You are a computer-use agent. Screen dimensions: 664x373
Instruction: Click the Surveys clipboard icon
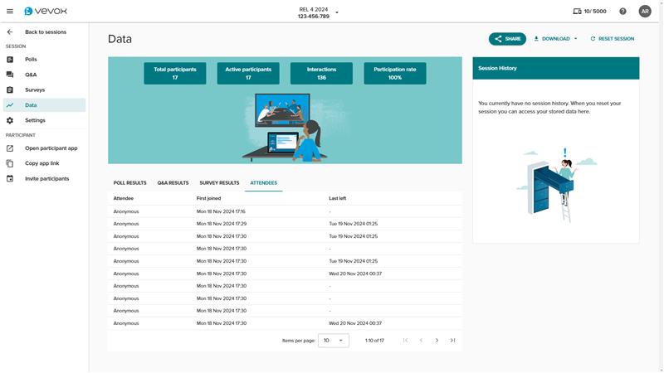point(10,90)
